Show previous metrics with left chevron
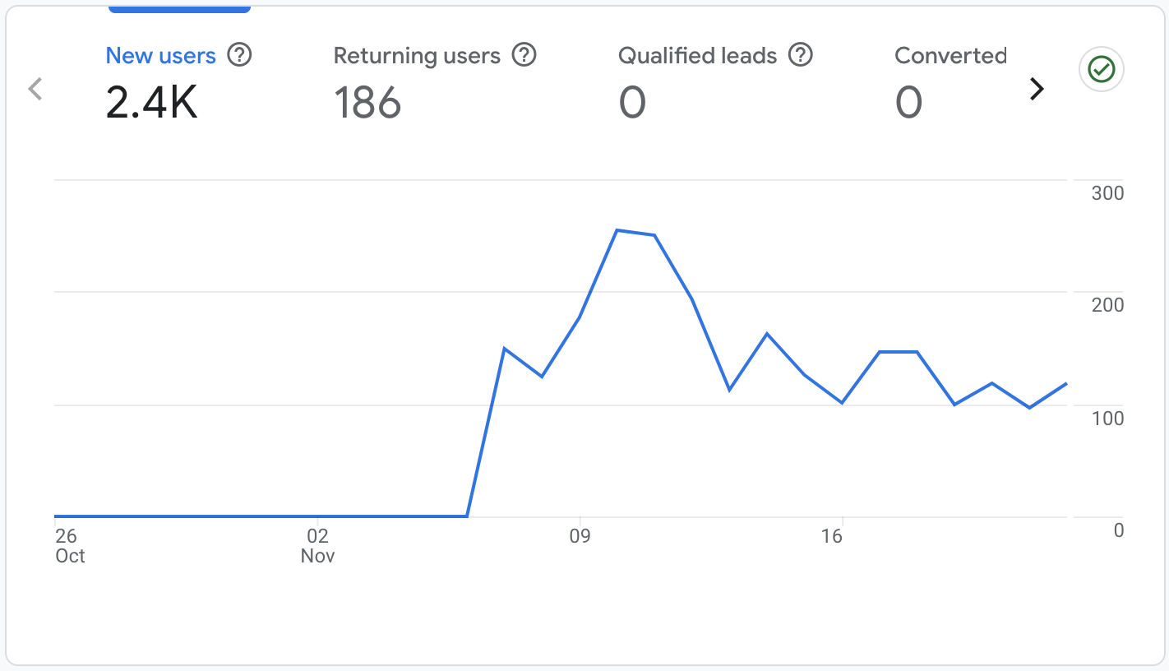 [35, 89]
